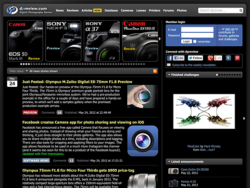Open the Casio Exilim EX-ZR300 announcement
This screenshot has width=250, height=188.
coord(195,169)
